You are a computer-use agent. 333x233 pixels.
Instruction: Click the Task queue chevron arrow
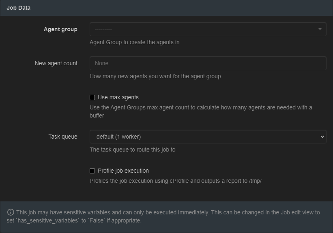tap(322, 137)
